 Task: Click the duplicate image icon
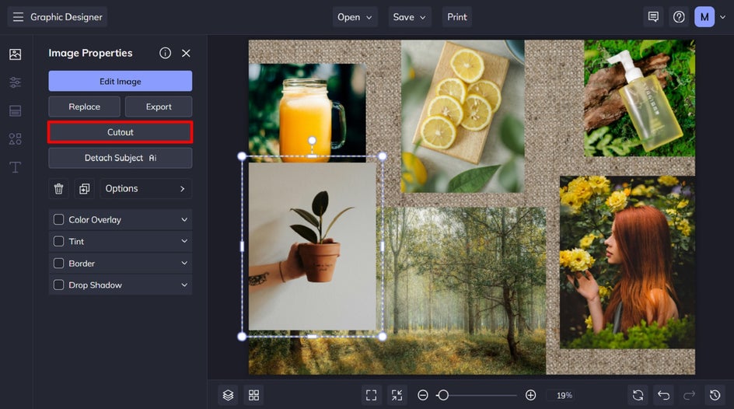[84, 189]
